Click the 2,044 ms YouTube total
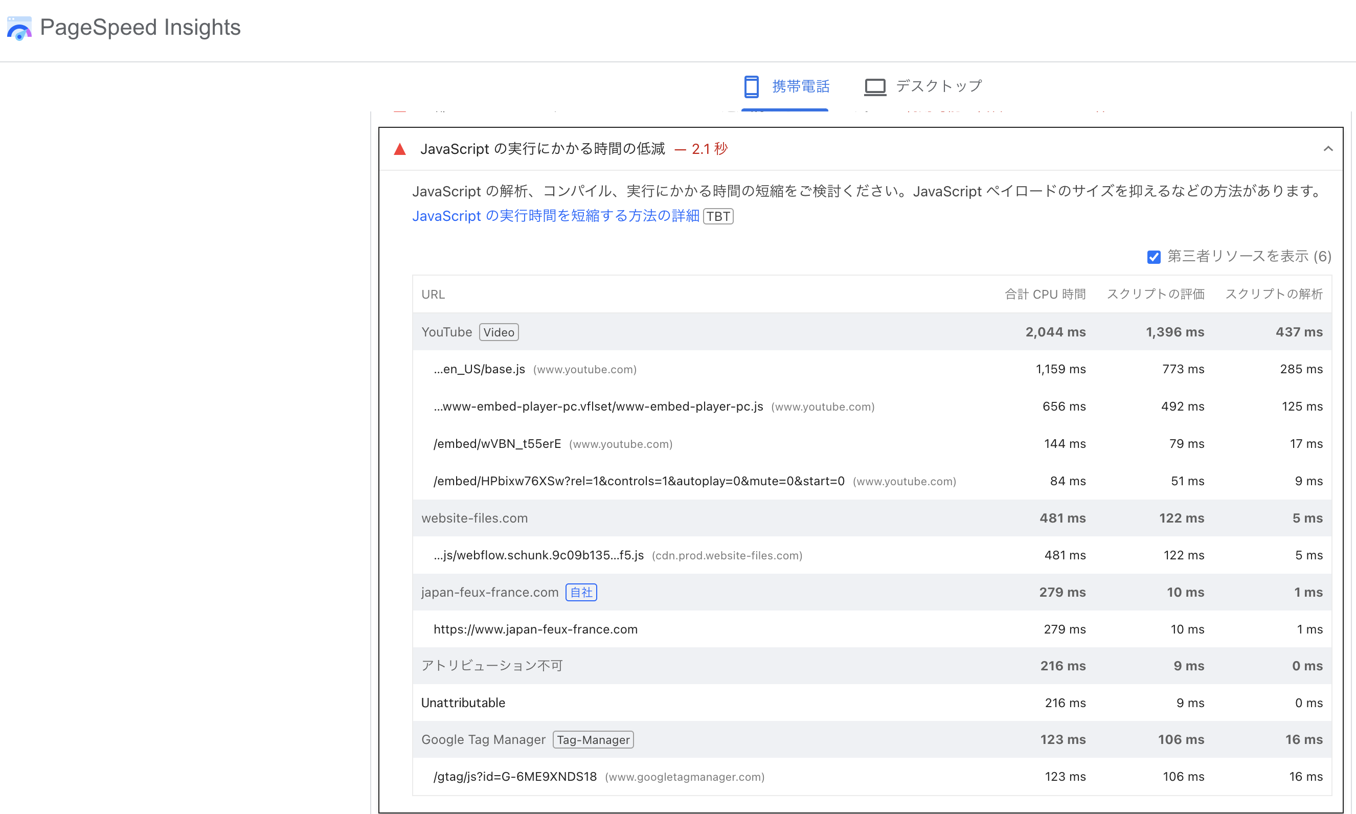This screenshot has height=814, width=1356. 1055,332
